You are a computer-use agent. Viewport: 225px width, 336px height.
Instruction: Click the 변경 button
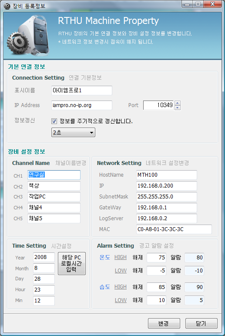coord(164,323)
